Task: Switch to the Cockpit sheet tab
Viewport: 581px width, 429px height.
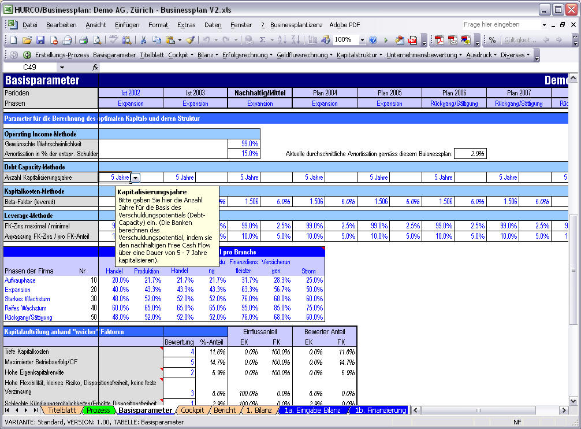Action: (x=192, y=410)
